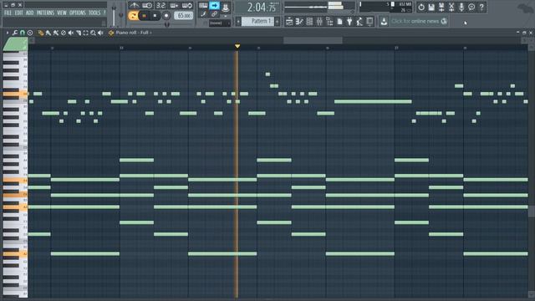Toggle loop recording
Screen dimensions: 535x301
pos(187,6)
